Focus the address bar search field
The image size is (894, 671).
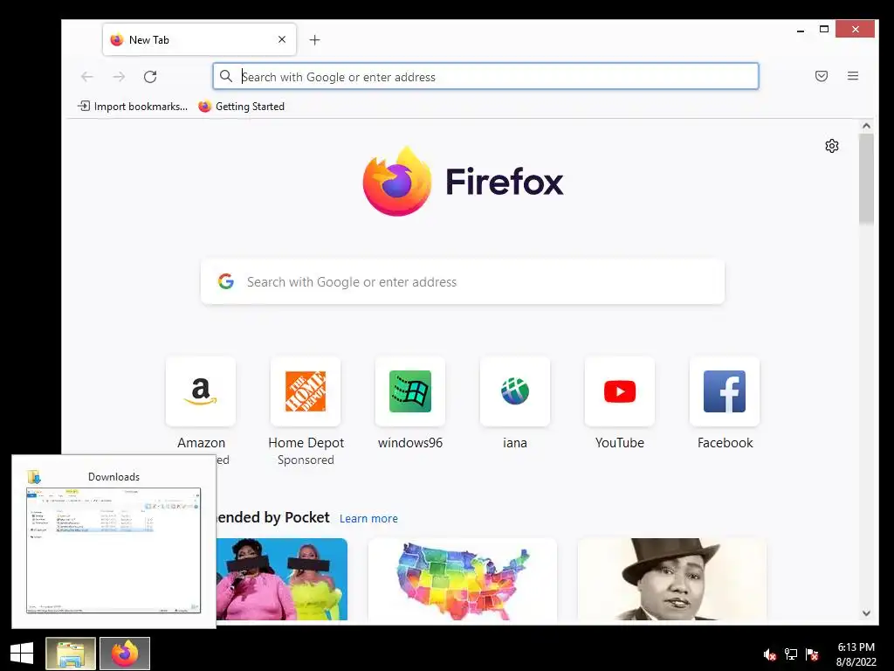pos(485,77)
